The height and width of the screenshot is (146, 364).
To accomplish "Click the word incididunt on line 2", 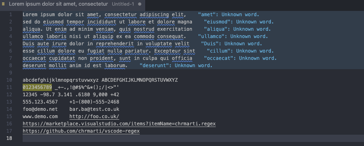I will pos(102,22).
